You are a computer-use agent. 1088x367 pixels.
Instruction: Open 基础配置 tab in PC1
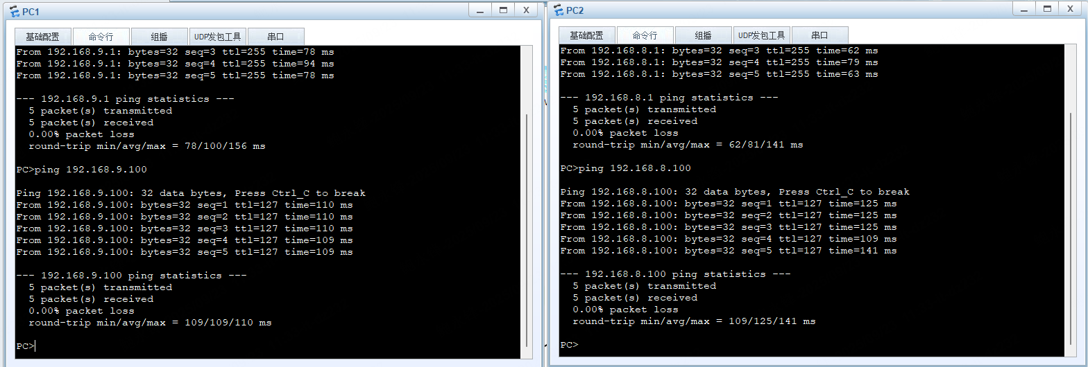pyautogui.click(x=42, y=37)
